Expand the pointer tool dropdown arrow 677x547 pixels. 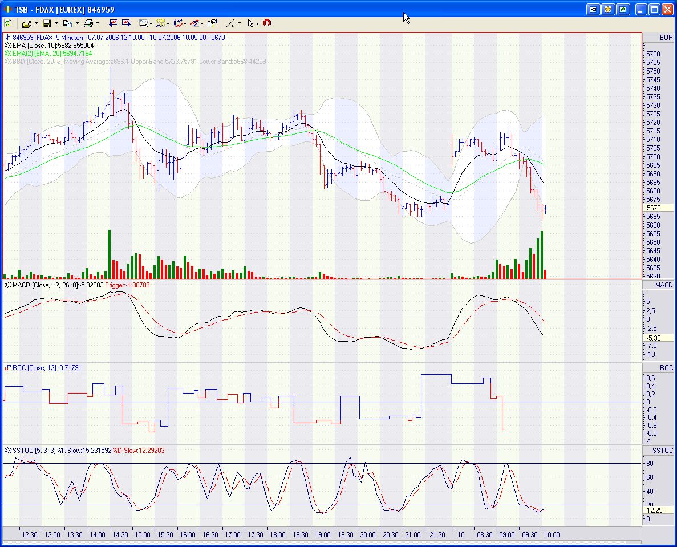point(258,23)
